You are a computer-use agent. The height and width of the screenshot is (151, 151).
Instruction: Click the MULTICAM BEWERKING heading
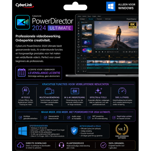click(x=50, y=97)
